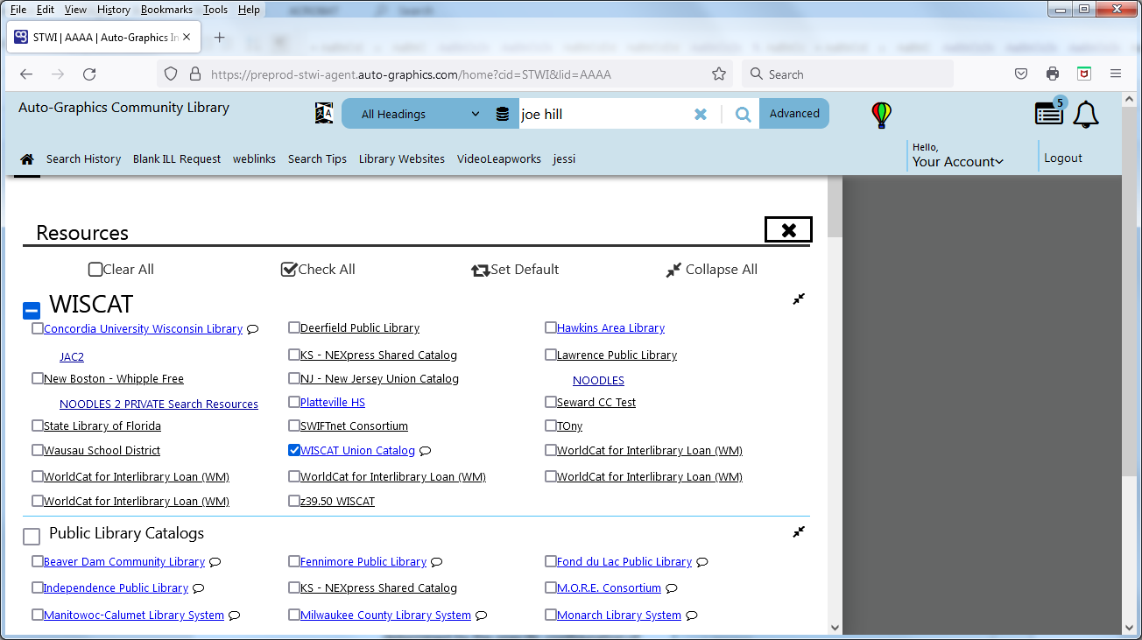This screenshot has height=640, width=1142.
Task: Click comment icon beside Manitowoc-Calumet Library System
Action: [x=234, y=615]
